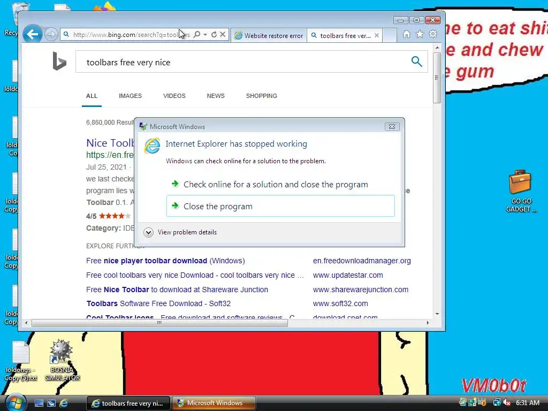Screen dimensions: 548x411
Task: Open Free nice player toolbar download link
Action: tap(165, 261)
